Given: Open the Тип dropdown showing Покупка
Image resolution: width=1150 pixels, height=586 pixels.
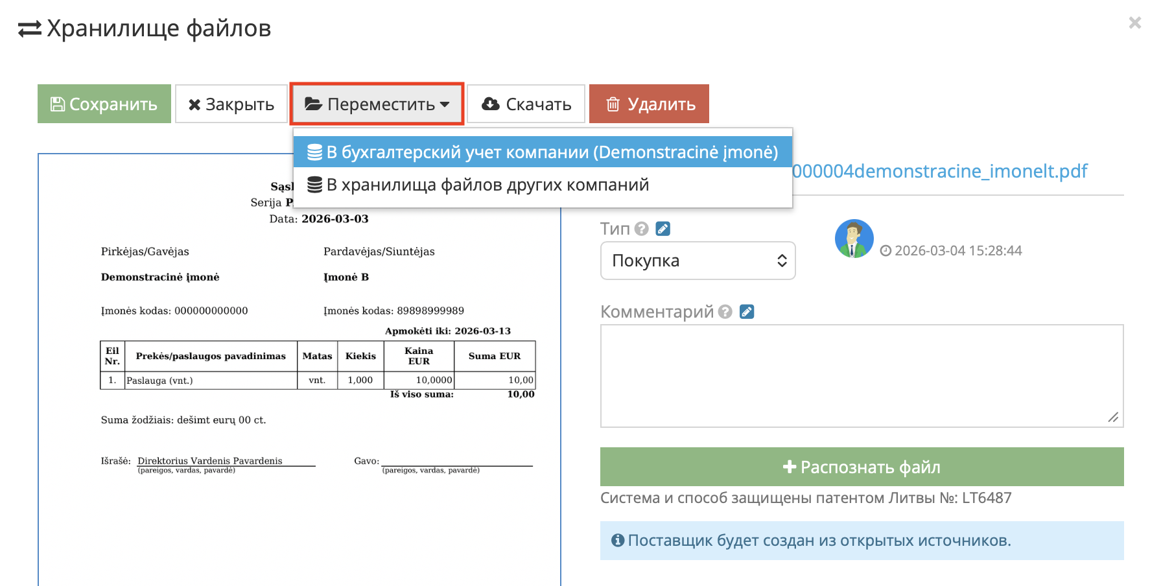Looking at the screenshot, I should tap(698, 261).
